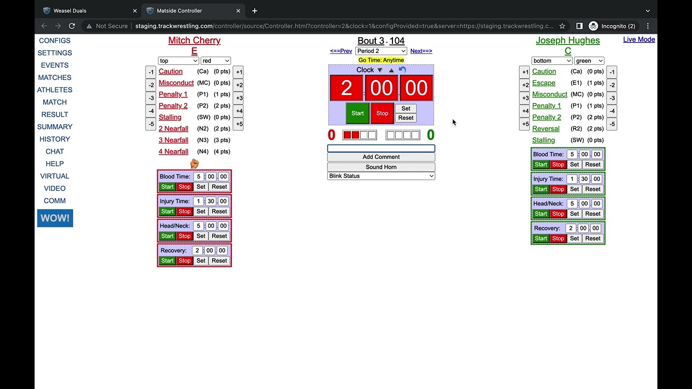Open the CONFIGS menu item

pos(55,41)
